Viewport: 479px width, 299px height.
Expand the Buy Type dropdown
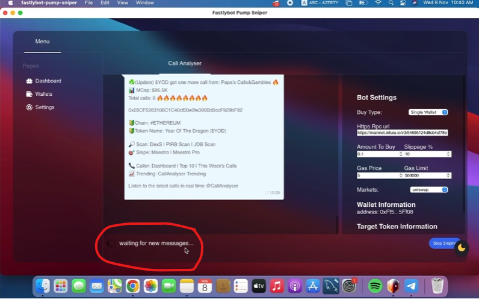coord(428,112)
